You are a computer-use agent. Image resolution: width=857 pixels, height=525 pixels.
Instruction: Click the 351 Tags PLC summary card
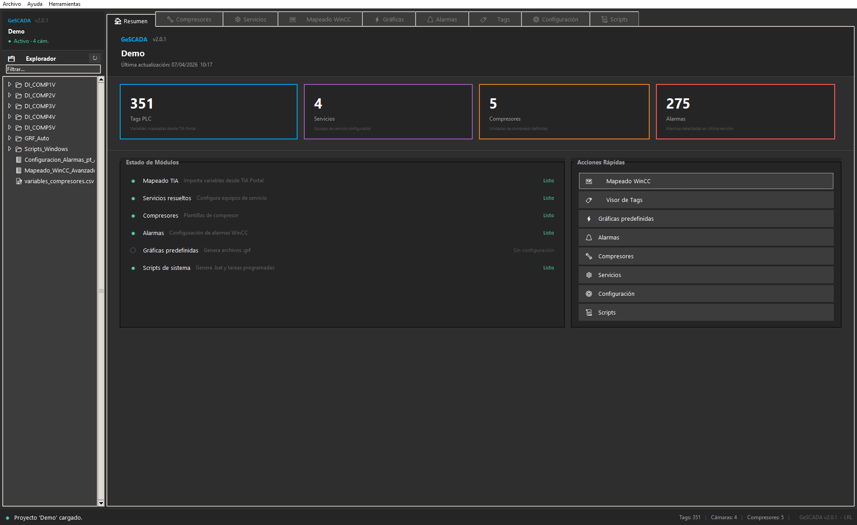click(x=208, y=111)
